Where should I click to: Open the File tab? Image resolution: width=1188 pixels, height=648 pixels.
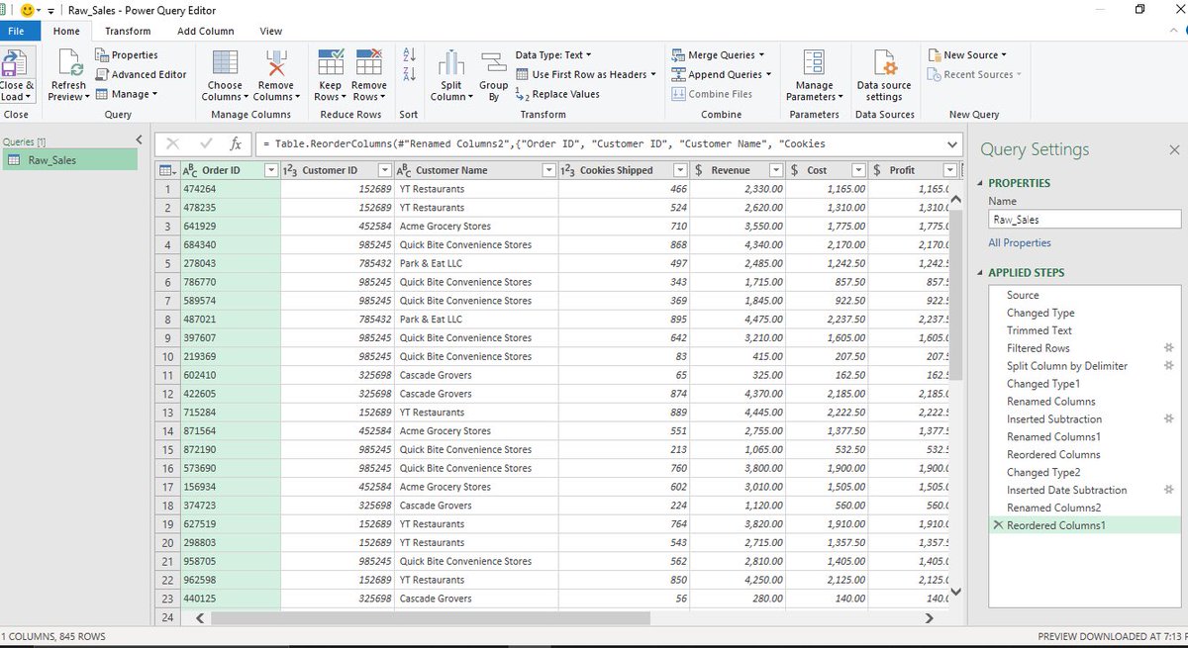pyautogui.click(x=17, y=31)
